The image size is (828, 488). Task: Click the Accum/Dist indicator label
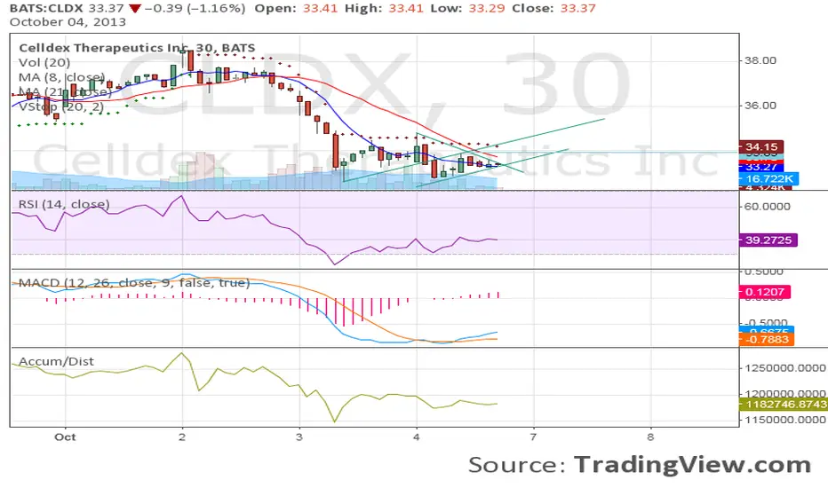pyautogui.click(x=56, y=361)
